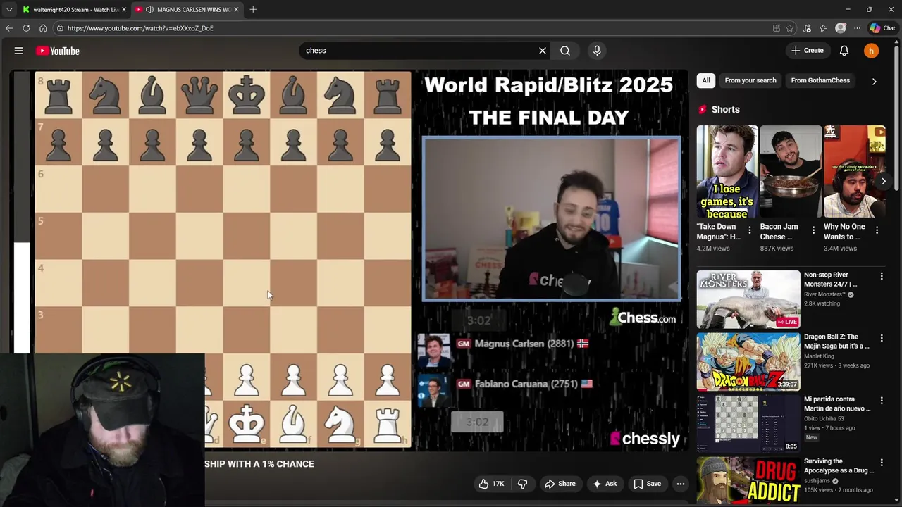
Task: Open the YouTube account avatar menu
Action: tap(872, 51)
